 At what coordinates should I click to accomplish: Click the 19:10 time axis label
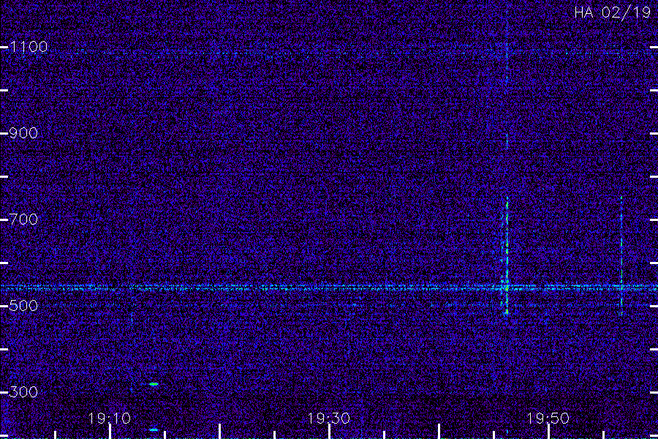pyautogui.click(x=110, y=419)
